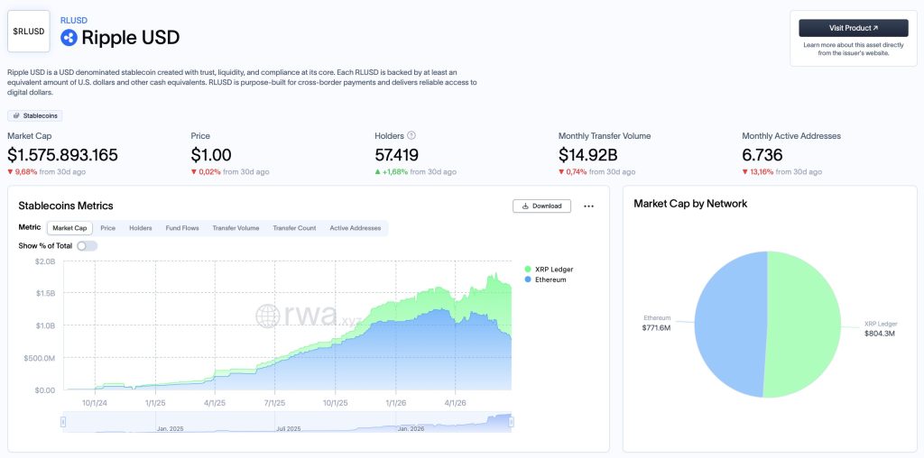Select the Market Cap metric tab
Screen dimensions: 924x458
[x=69, y=228]
